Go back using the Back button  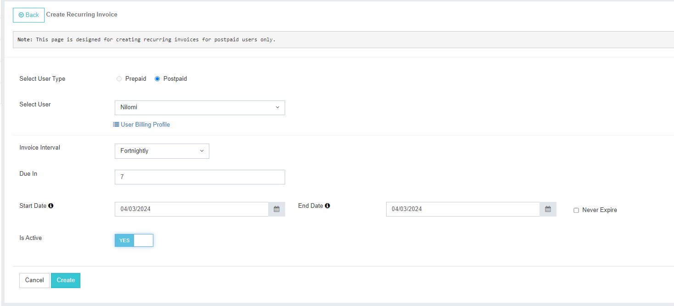coord(28,15)
